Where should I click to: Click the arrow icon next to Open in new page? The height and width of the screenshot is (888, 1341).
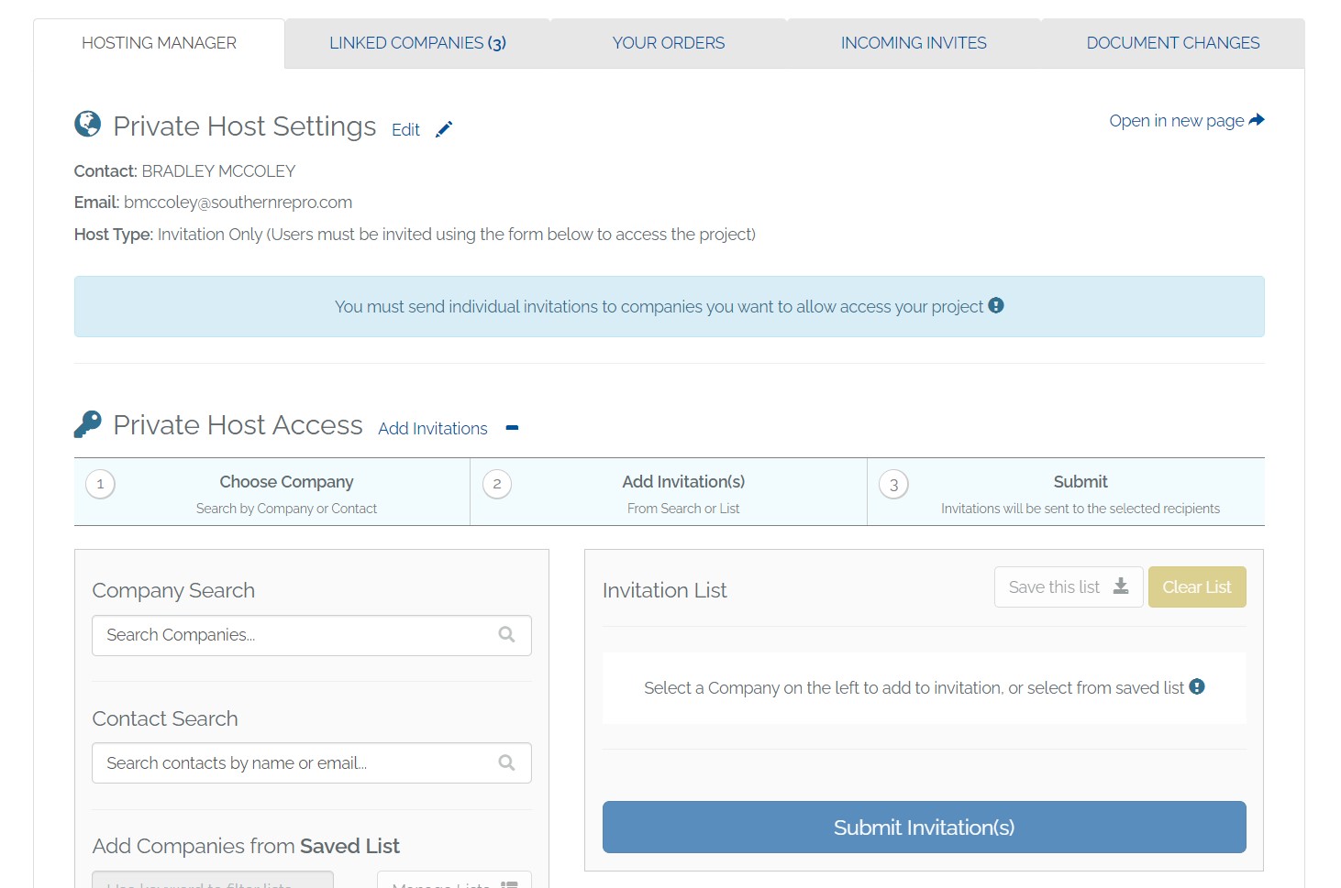(1257, 120)
